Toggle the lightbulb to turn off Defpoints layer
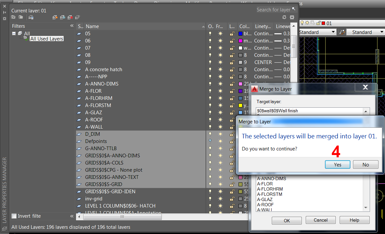 [210, 141]
